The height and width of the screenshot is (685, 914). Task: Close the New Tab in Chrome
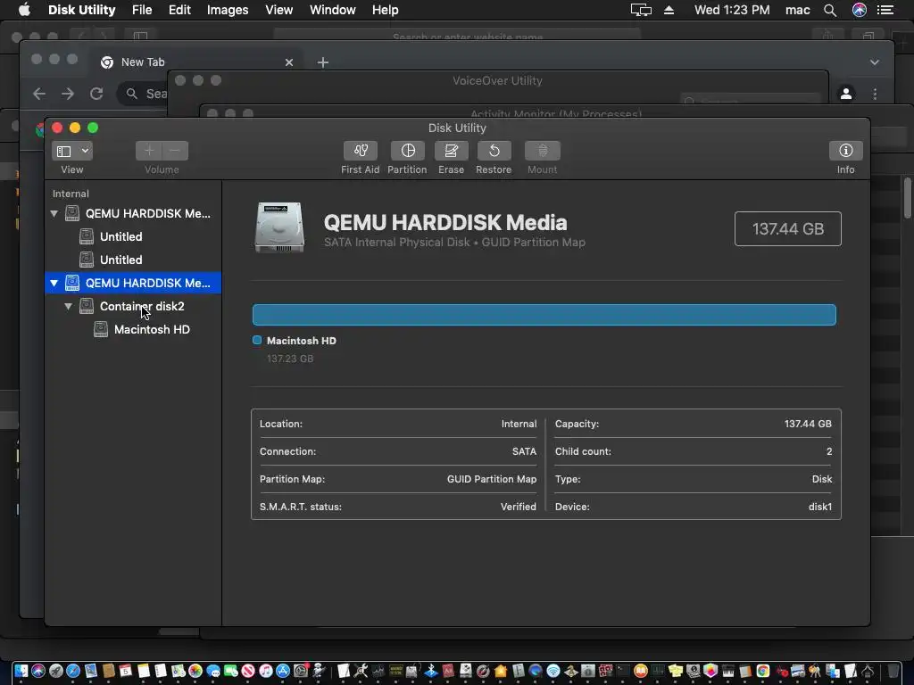point(288,62)
